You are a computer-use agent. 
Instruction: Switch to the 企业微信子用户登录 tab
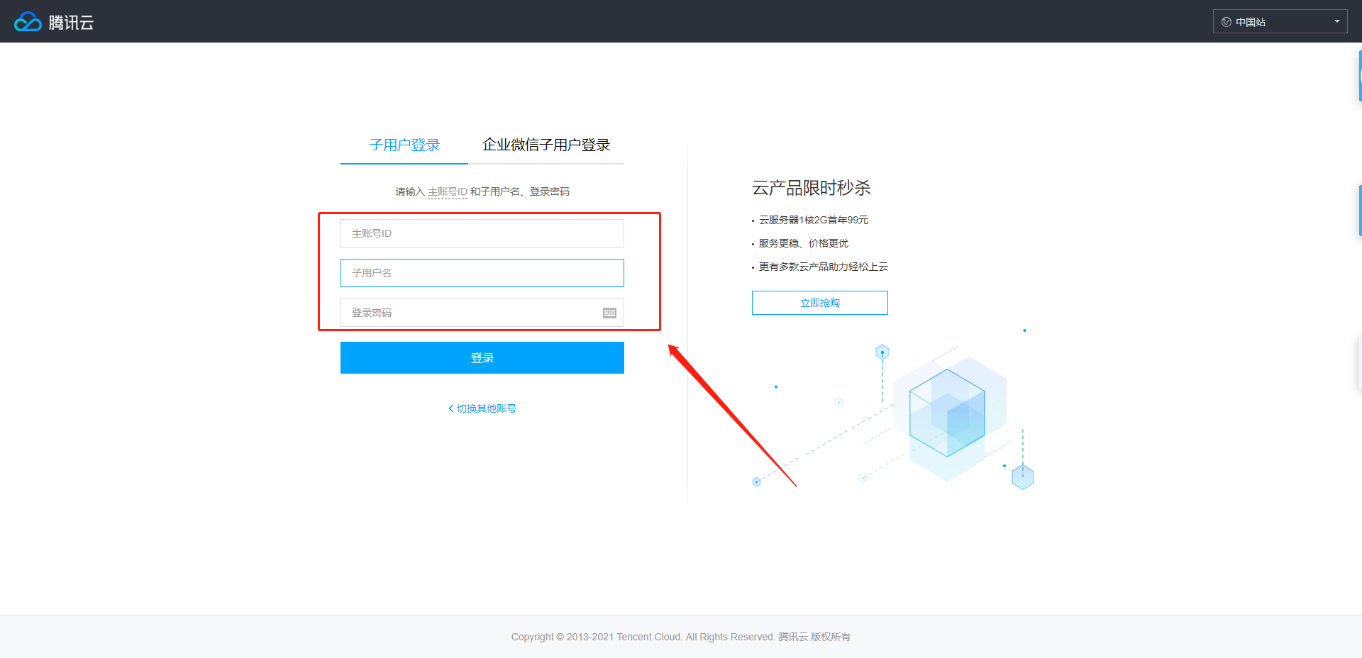[546, 145]
